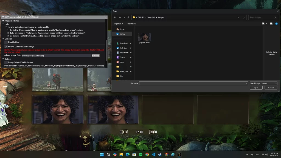The height and width of the screenshot is (158, 281).
Task: Open the view options dropdown arrow
Action: pos(266,24)
